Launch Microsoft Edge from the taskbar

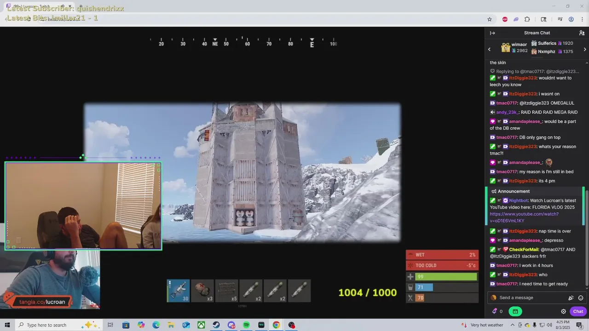click(156, 325)
